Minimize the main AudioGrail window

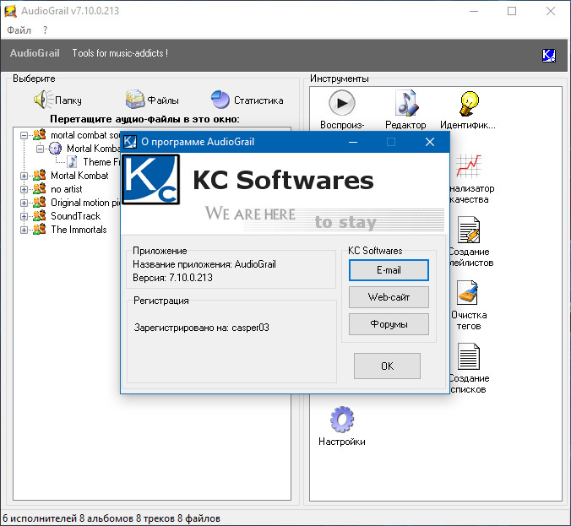(473, 11)
